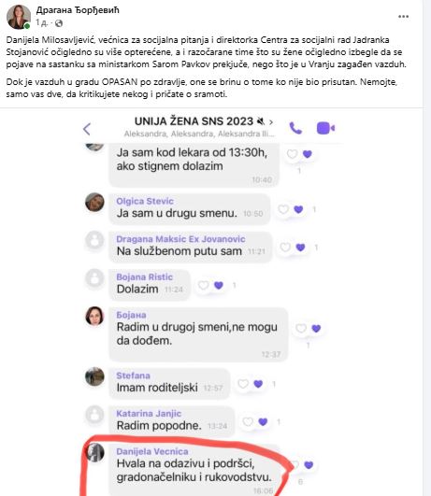Click Olgica Stevic's avatar in the chat
Image resolution: width=431 pixels, height=496 pixels.
tap(94, 202)
